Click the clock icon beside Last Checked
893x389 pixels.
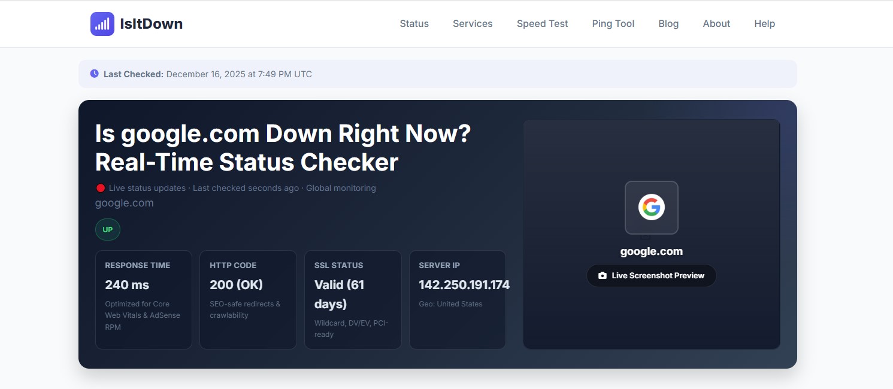(x=95, y=74)
